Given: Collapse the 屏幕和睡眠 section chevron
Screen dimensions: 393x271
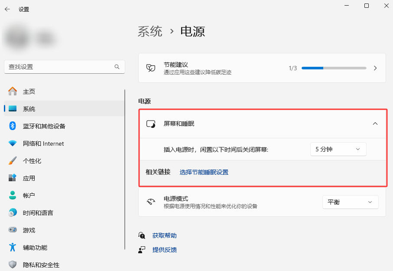Looking at the screenshot, I should pos(375,124).
